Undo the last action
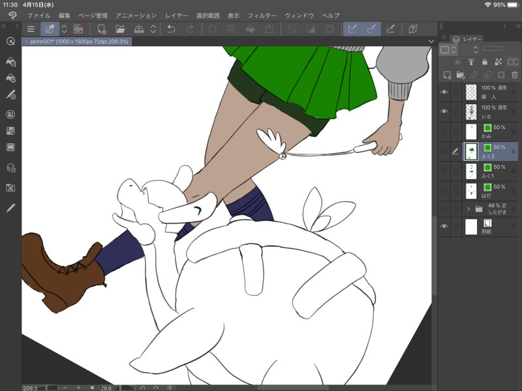This screenshot has width=522, height=391. [x=171, y=29]
